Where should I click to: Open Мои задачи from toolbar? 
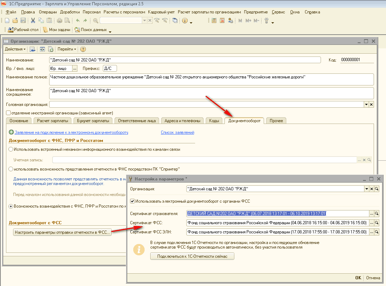tap(57, 30)
